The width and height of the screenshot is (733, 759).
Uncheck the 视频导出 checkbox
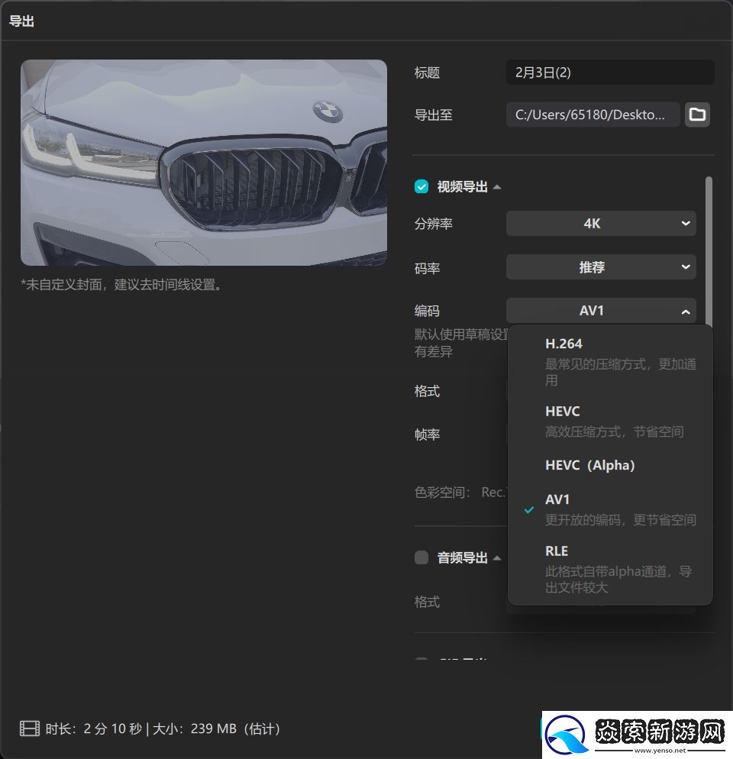(x=421, y=186)
